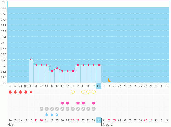The height and width of the screenshot is (127, 171).
Task: Select the yellow circle on cycle day 17
Action: point(94,92)
